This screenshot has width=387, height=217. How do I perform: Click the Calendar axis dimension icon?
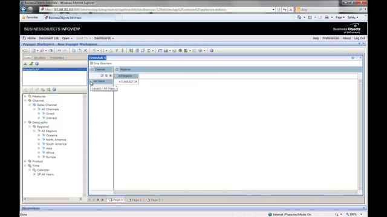[92, 70]
